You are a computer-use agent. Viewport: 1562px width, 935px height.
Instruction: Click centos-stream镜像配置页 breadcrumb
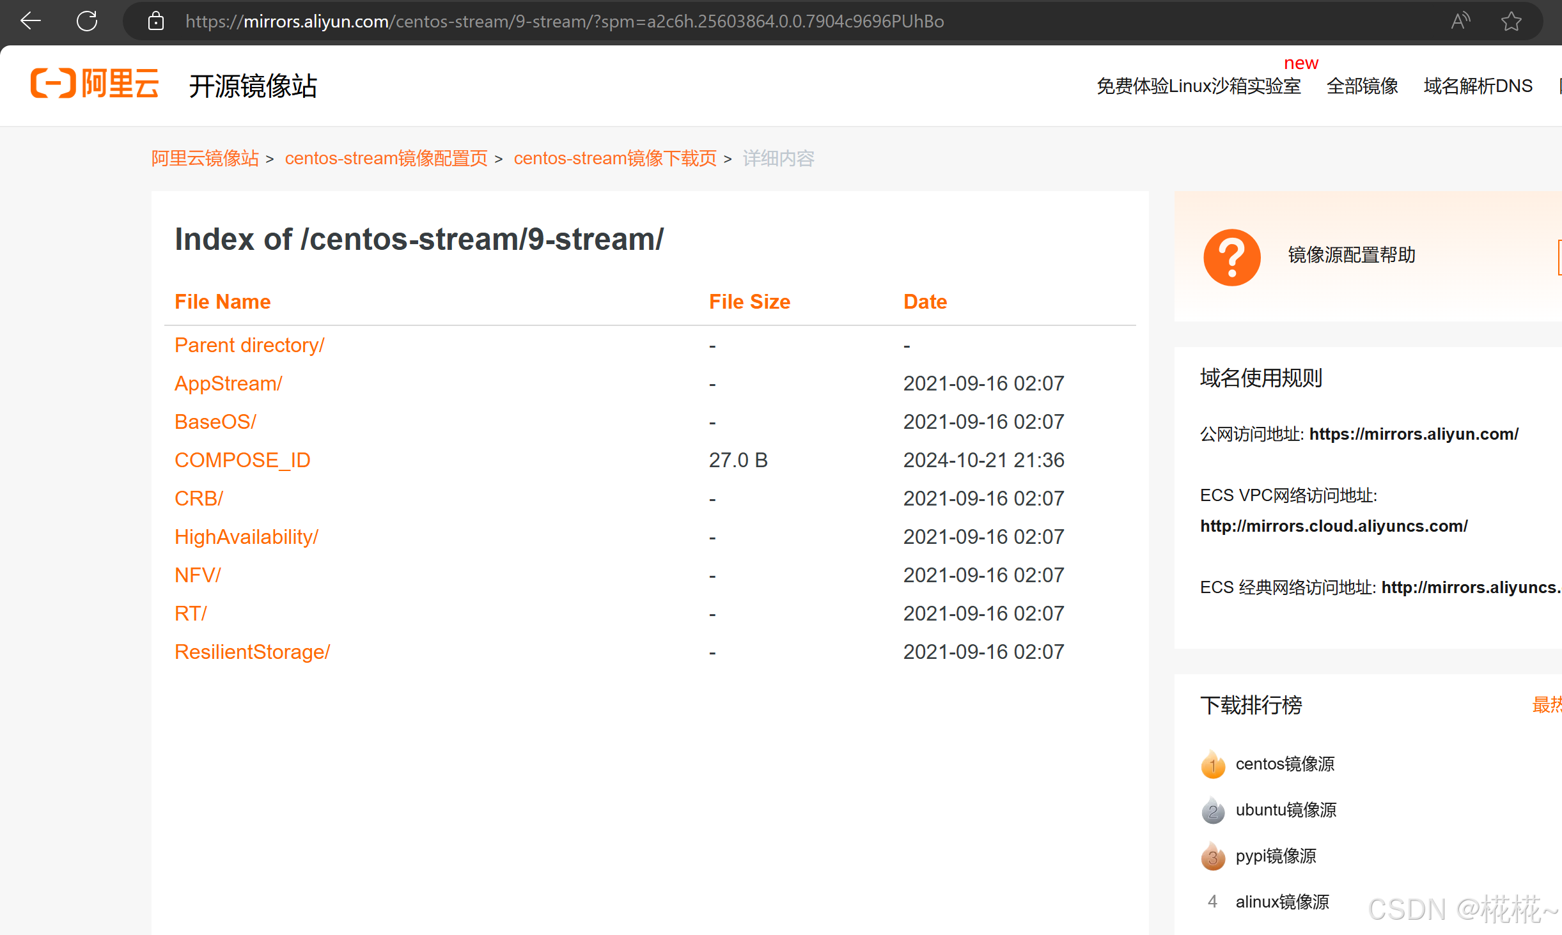click(x=386, y=158)
